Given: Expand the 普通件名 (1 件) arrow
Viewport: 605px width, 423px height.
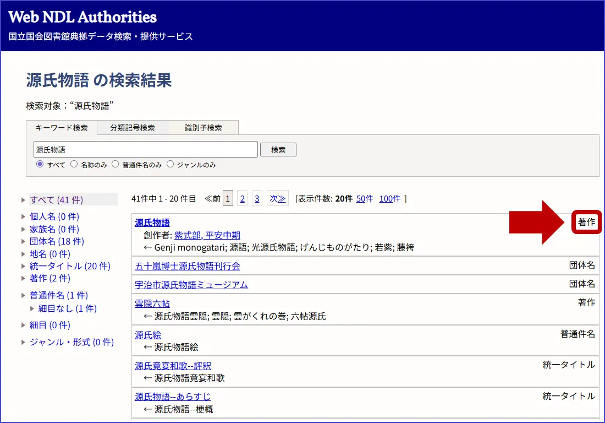Looking at the screenshot, I should tap(24, 296).
